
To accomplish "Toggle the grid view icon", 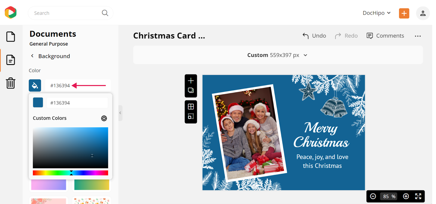I will 191,107.
